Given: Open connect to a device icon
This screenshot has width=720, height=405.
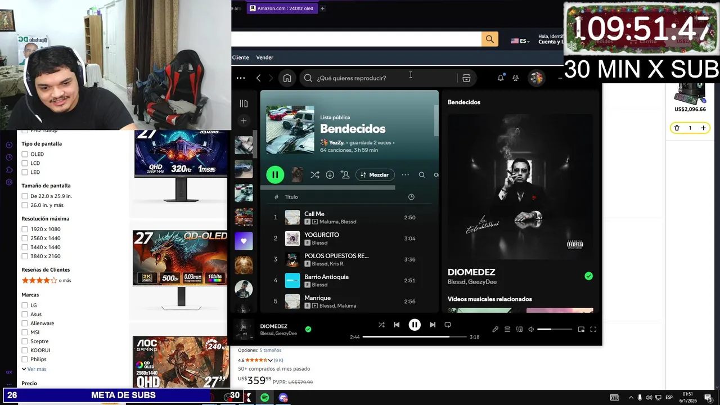Looking at the screenshot, I should 519,330.
